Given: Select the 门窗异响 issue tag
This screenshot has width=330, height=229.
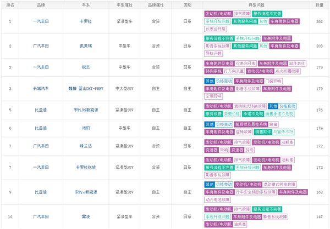Looking at the screenshot, I should click(x=273, y=82).
